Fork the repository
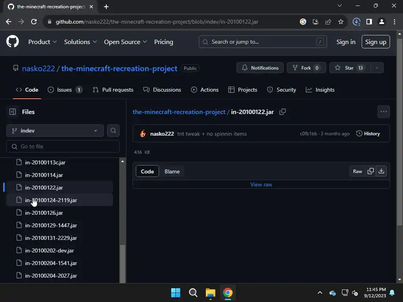 coord(306,68)
